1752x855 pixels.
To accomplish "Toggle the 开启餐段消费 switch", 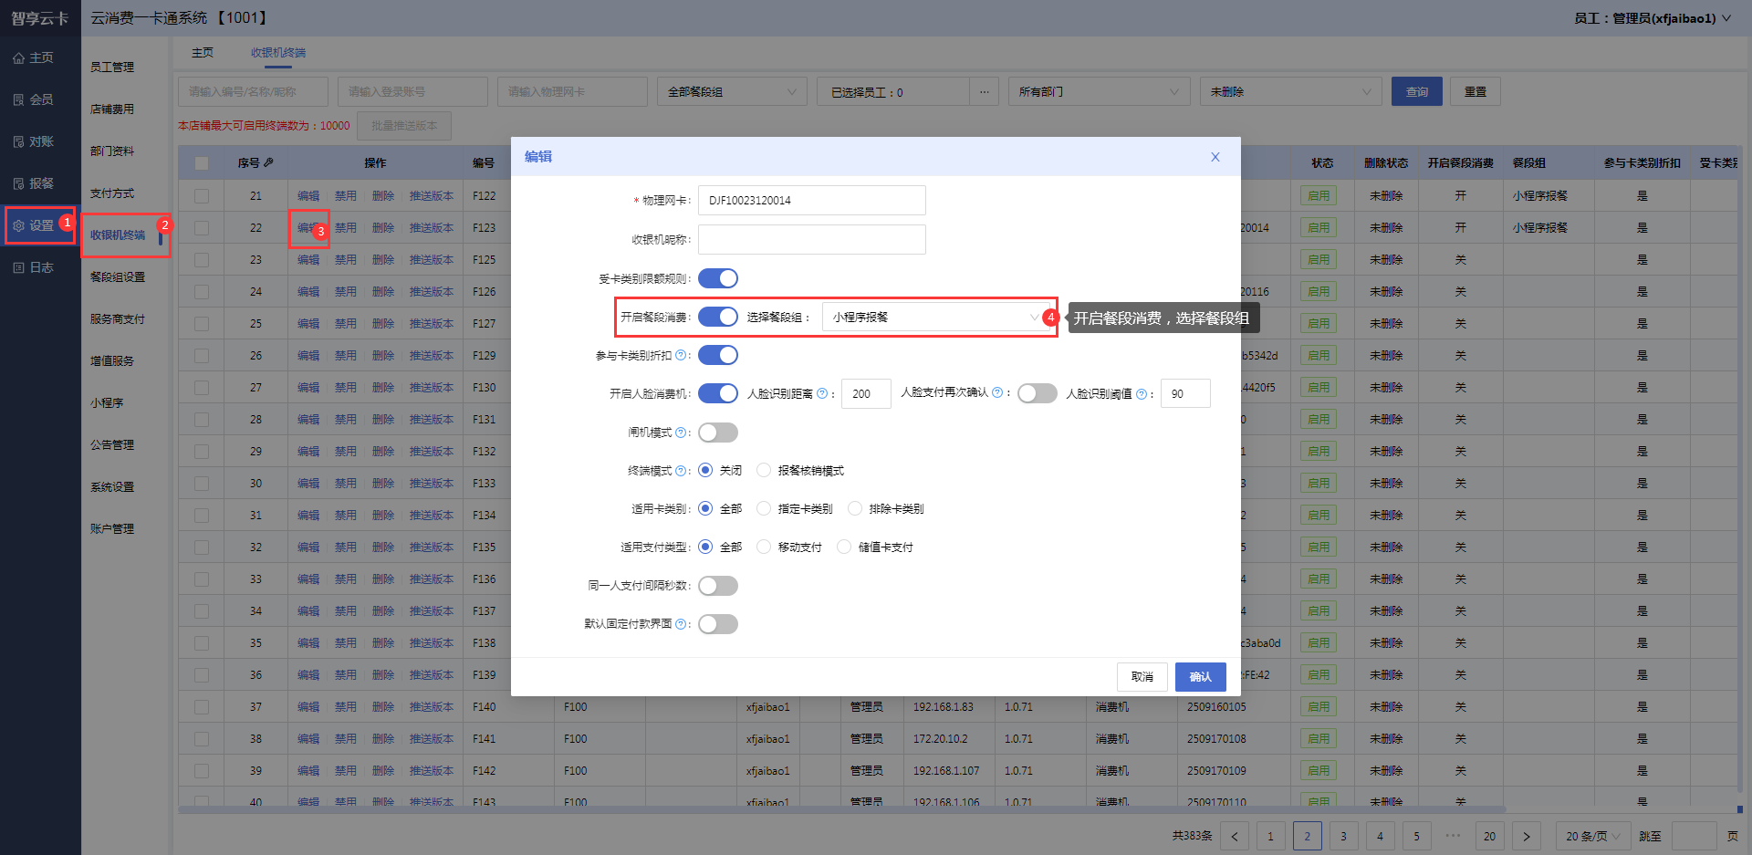I will [717, 317].
